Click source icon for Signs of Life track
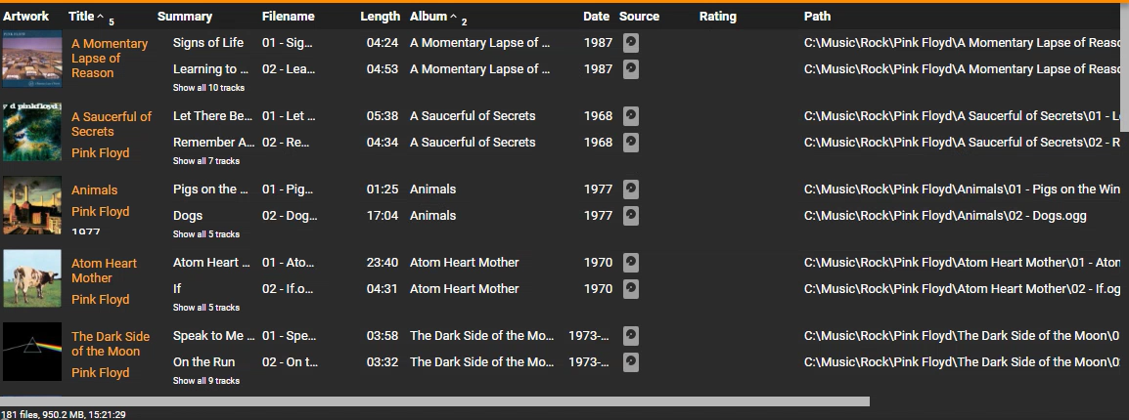The height and width of the screenshot is (420, 1129). 632,43
